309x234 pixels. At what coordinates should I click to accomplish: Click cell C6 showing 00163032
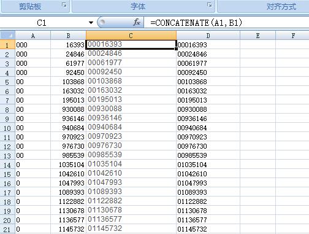(x=131, y=91)
